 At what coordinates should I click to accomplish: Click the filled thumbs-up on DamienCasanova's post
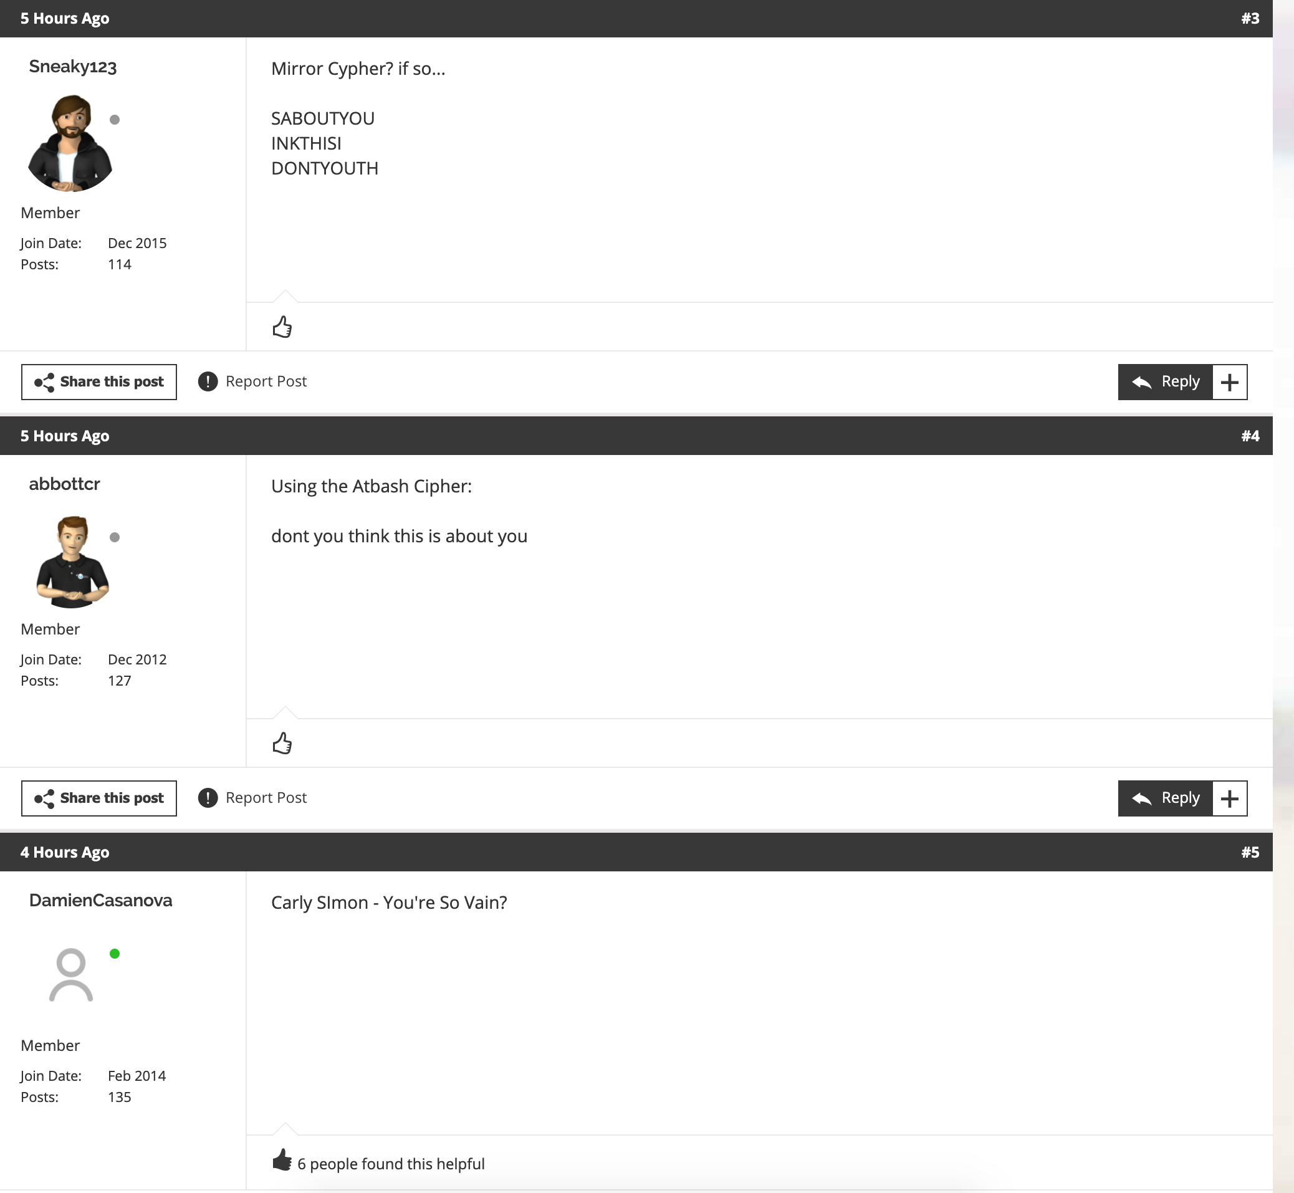pos(282,1161)
